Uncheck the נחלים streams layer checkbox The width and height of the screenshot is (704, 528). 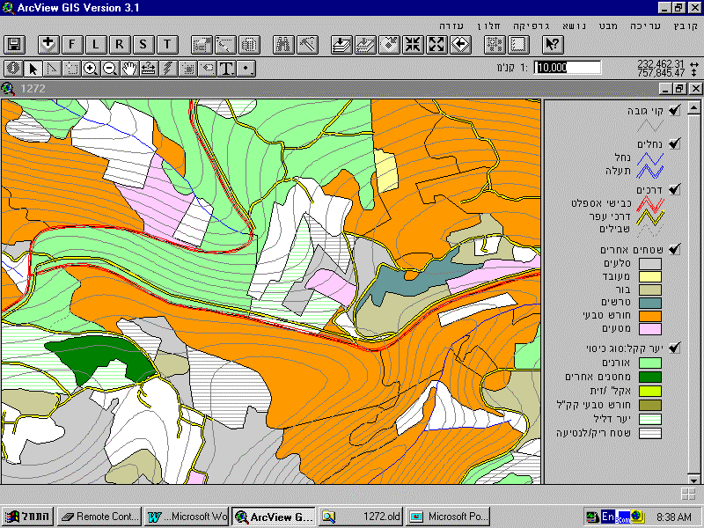point(674,143)
